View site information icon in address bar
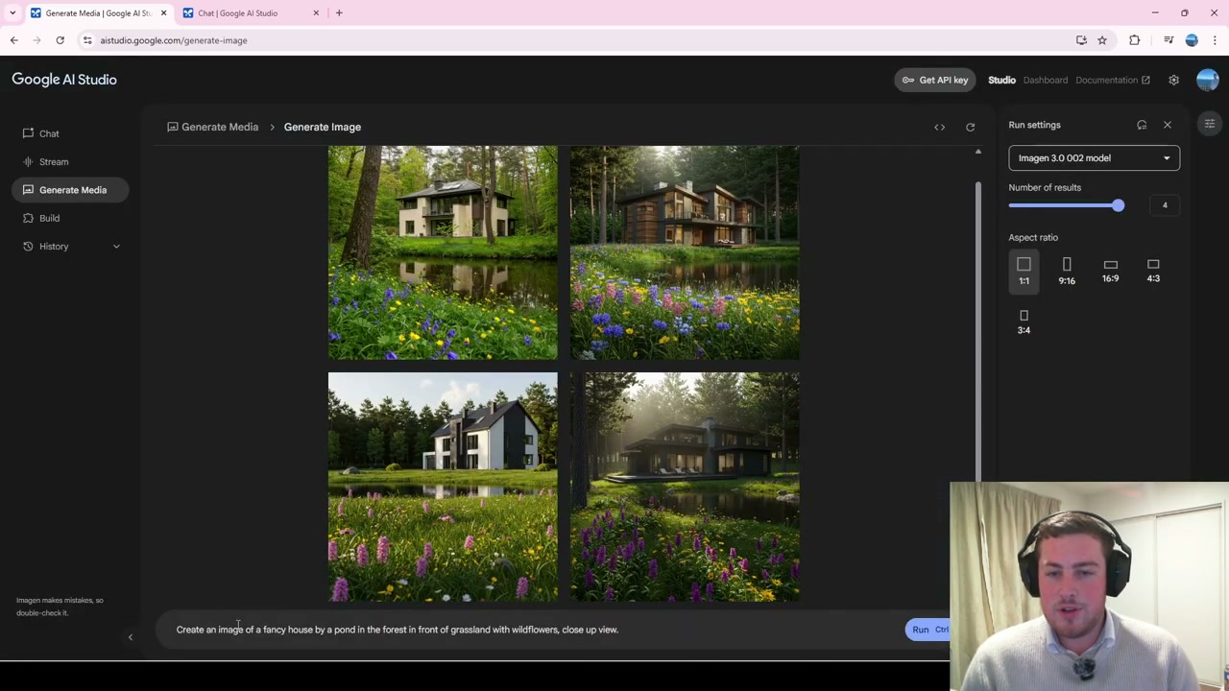 tap(87, 40)
